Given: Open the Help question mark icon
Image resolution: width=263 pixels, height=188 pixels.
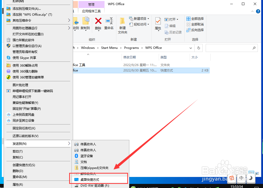Looking at the screenshot, I should click(x=258, y=11).
